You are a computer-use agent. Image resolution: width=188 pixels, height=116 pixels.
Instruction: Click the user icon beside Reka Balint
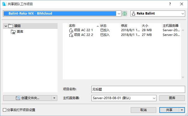133,14
